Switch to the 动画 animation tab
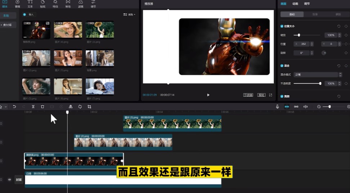Screen dimensions: 350x193 pyautogui.click(x=295, y=4)
